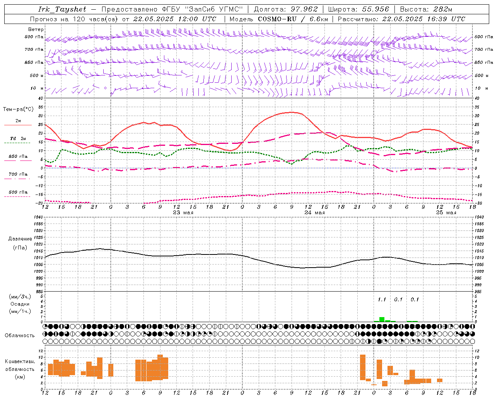Viewport: 495px width, 396px height.
Task: Click the 'Давление' pressure panel label
Action: pyautogui.click(x=20, y=239)
